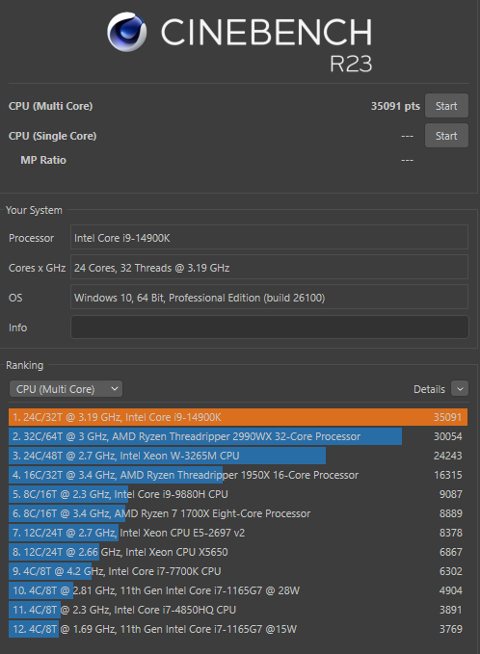The image size is (480, 654).
Task: Click the score 16315 in ranking
Action: (x=448, y=475)
